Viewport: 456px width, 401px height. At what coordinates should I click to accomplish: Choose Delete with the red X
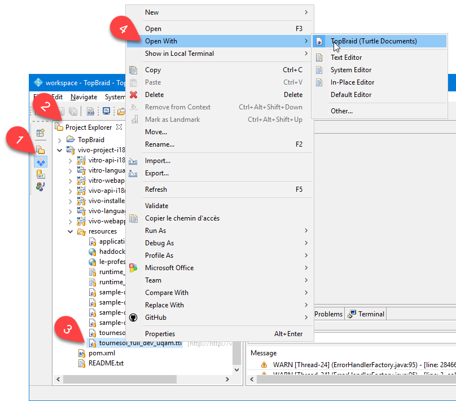pyautogui.click(x=220, y=95)
